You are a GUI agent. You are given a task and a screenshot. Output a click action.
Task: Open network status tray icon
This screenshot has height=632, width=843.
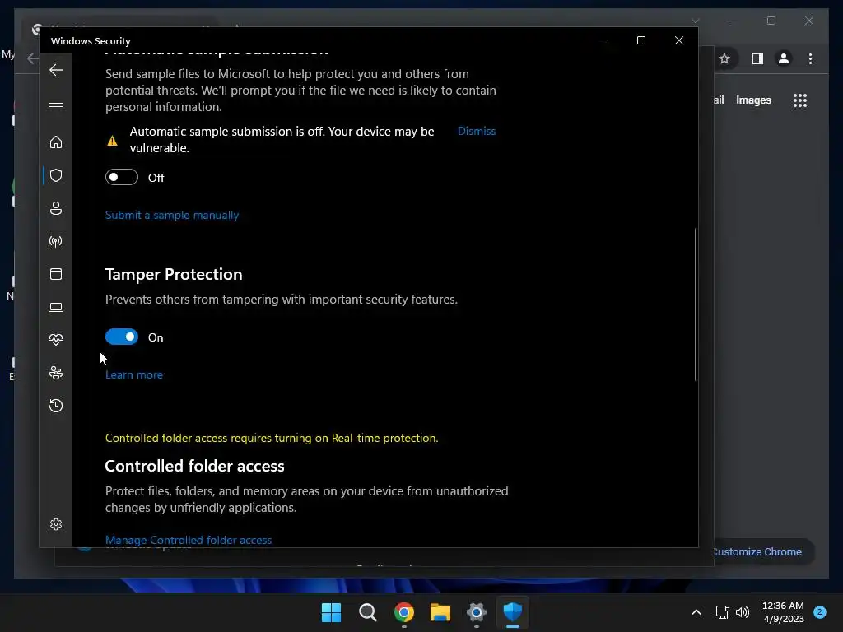click(x=722, y=612)
